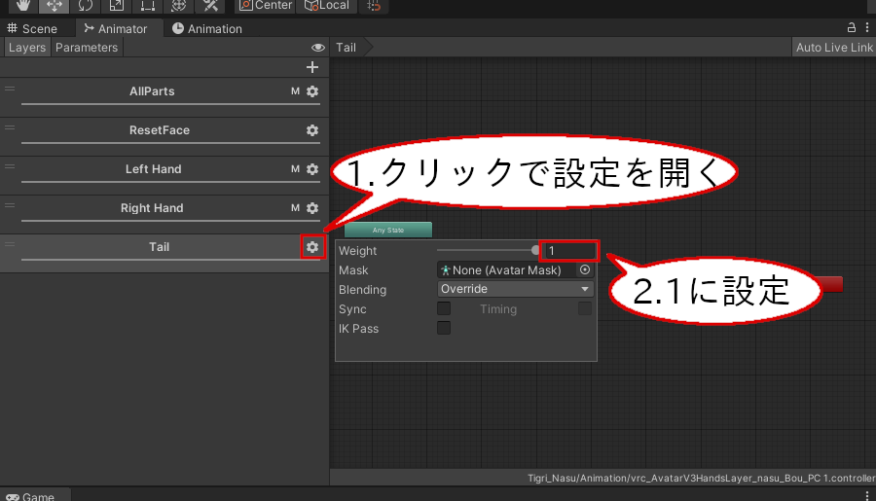This screenshot has width=876, height=501.
Task: Open the Game tab
Action: click(31, 496)
